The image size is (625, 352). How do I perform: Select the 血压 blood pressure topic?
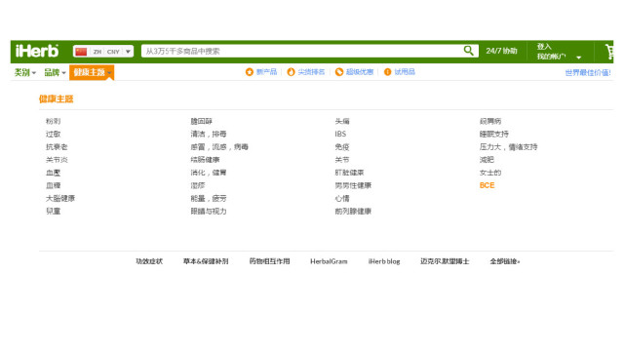53,173
